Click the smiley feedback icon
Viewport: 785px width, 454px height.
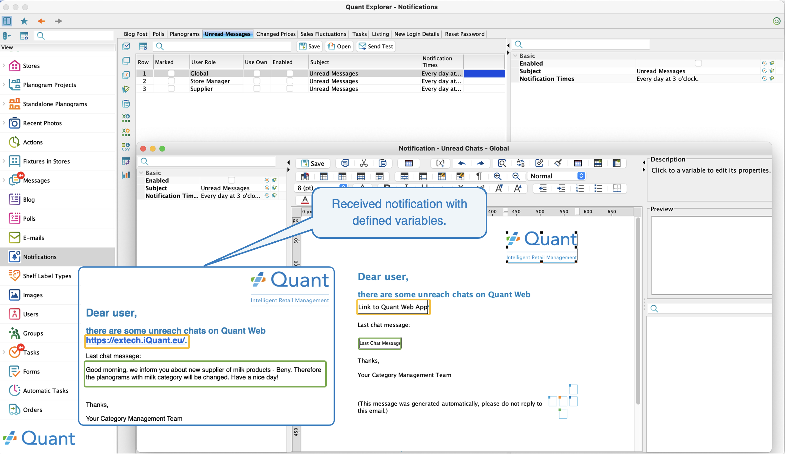777,21
